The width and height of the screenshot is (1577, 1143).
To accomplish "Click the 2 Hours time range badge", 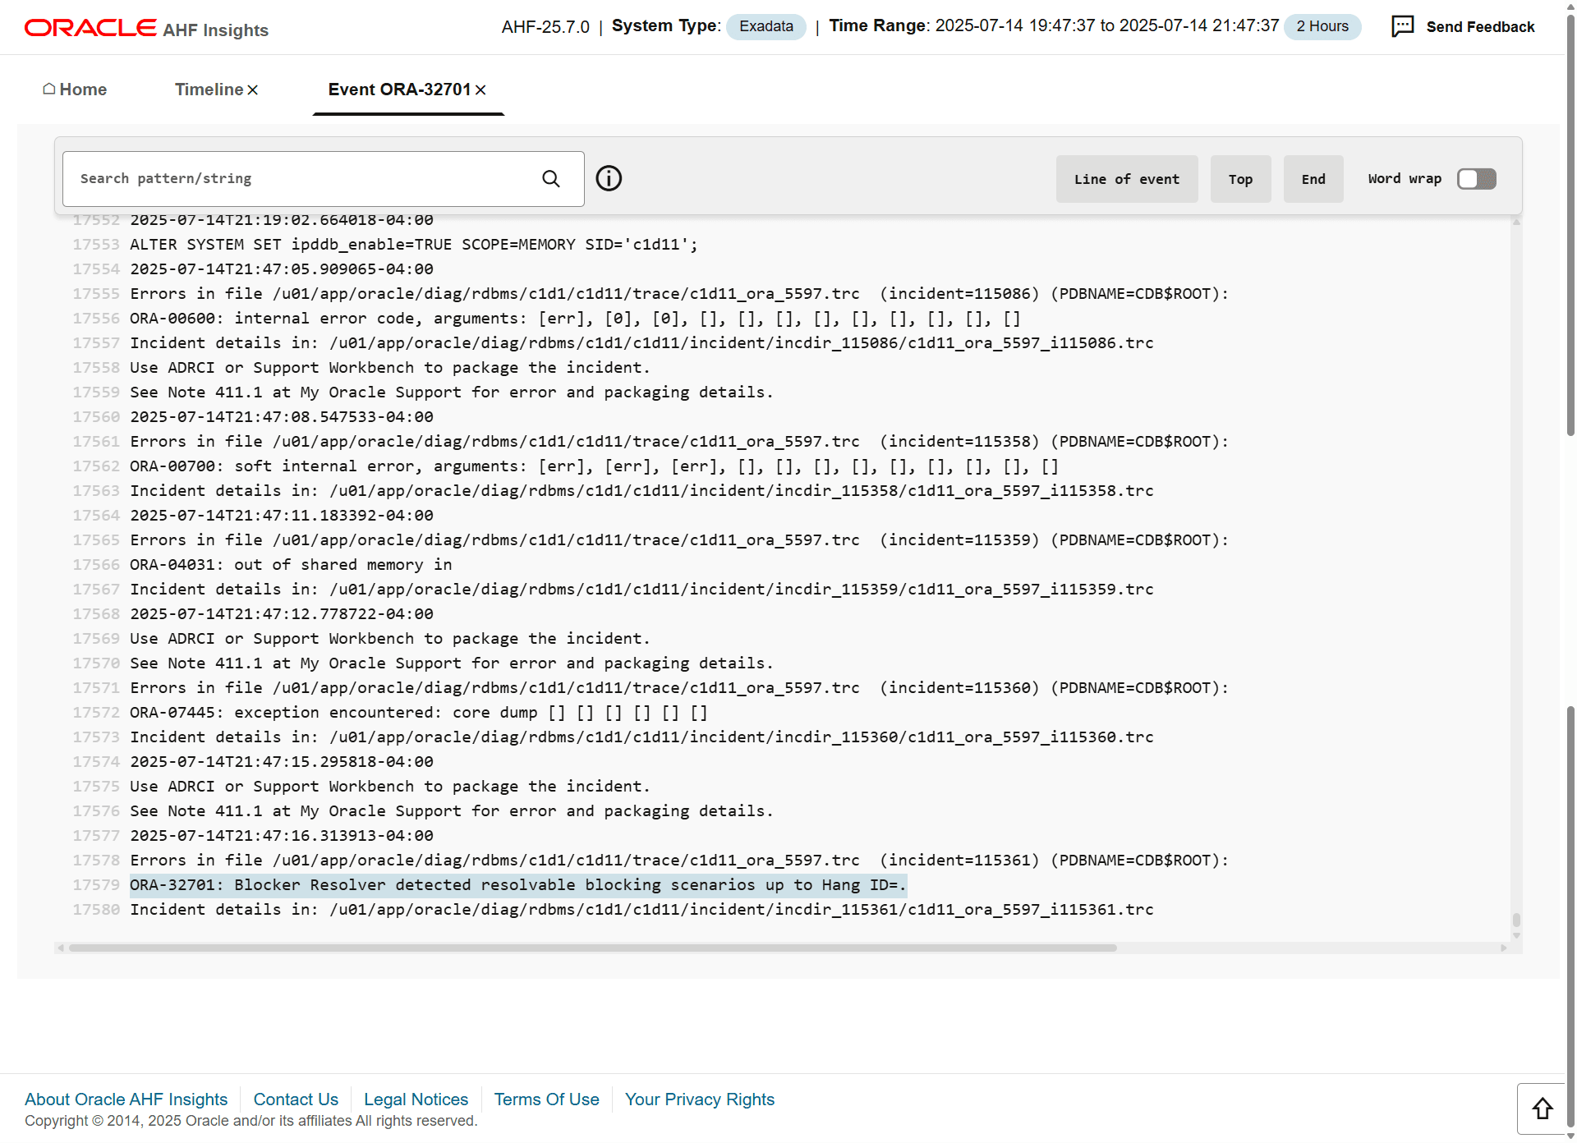I will tap(1322, 26).
